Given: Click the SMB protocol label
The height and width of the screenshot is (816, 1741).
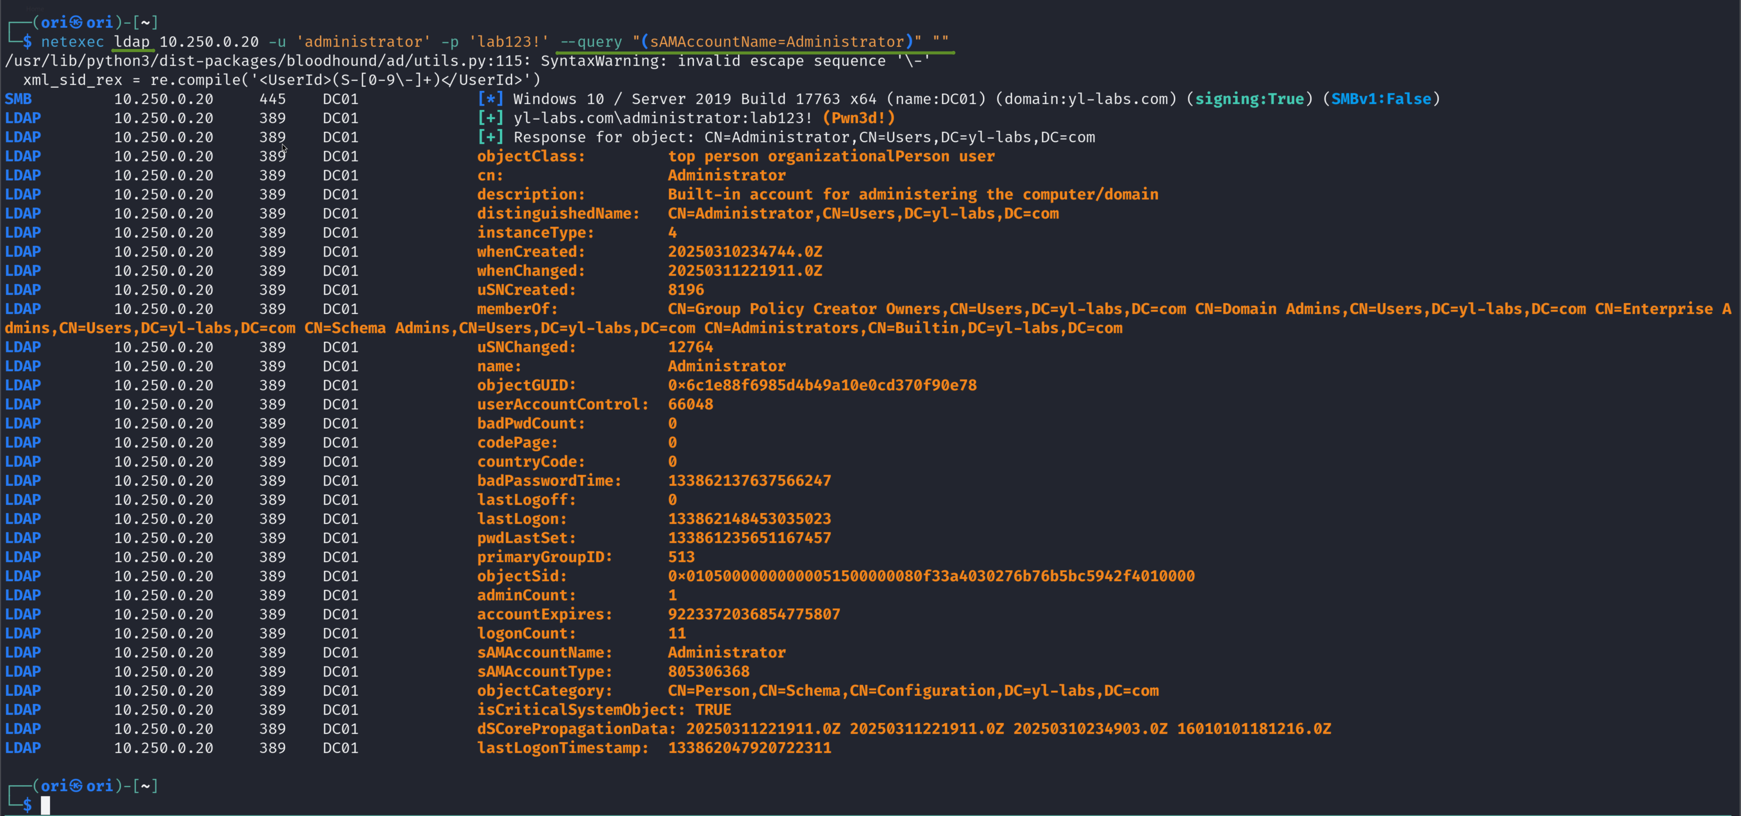Looking at the screenshot, I should 18,98.
